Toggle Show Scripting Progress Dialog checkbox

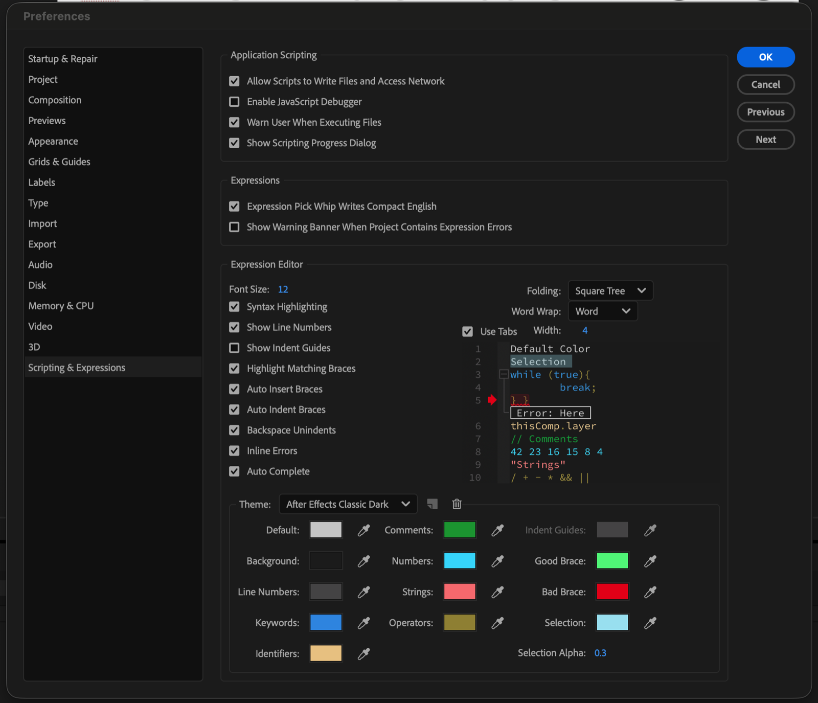(234, 143)
